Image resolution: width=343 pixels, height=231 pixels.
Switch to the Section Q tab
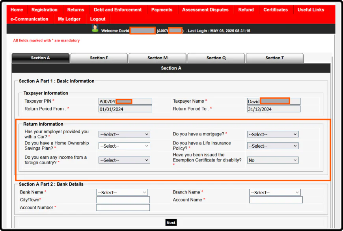coord(216,58)
